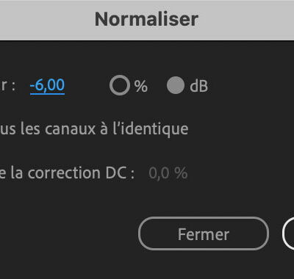Click the partially visible button beside Fermer
Image resolution: width=294 pixels, height=279 pixels.
(x=288, y=233)
